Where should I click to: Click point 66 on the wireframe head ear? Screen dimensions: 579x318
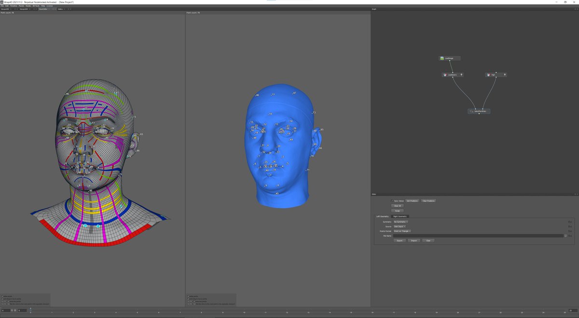click(x=138, y=151)
